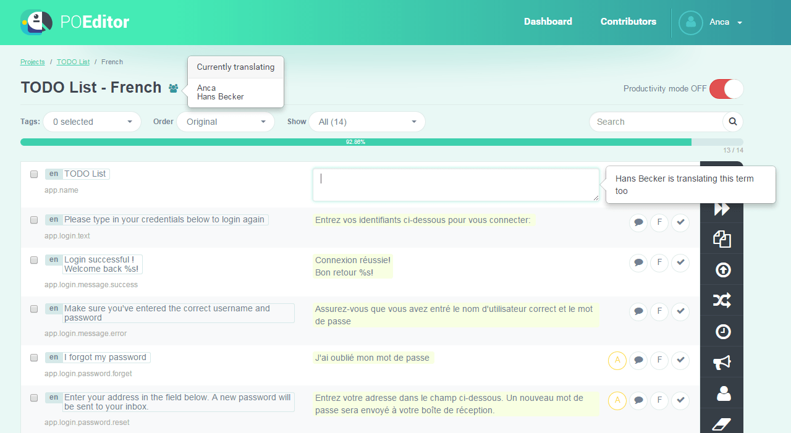Open the 'TODO List' breadcrumb link
The height and width of the screenshot is (433, 791).
click(73, 62)
